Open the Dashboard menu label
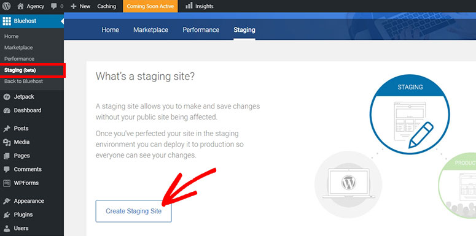This screenshot has height=236, width=476. point(28,110)
